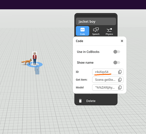
Task: Click the Jacket boy name field
Action: click(x=96, y=21)
